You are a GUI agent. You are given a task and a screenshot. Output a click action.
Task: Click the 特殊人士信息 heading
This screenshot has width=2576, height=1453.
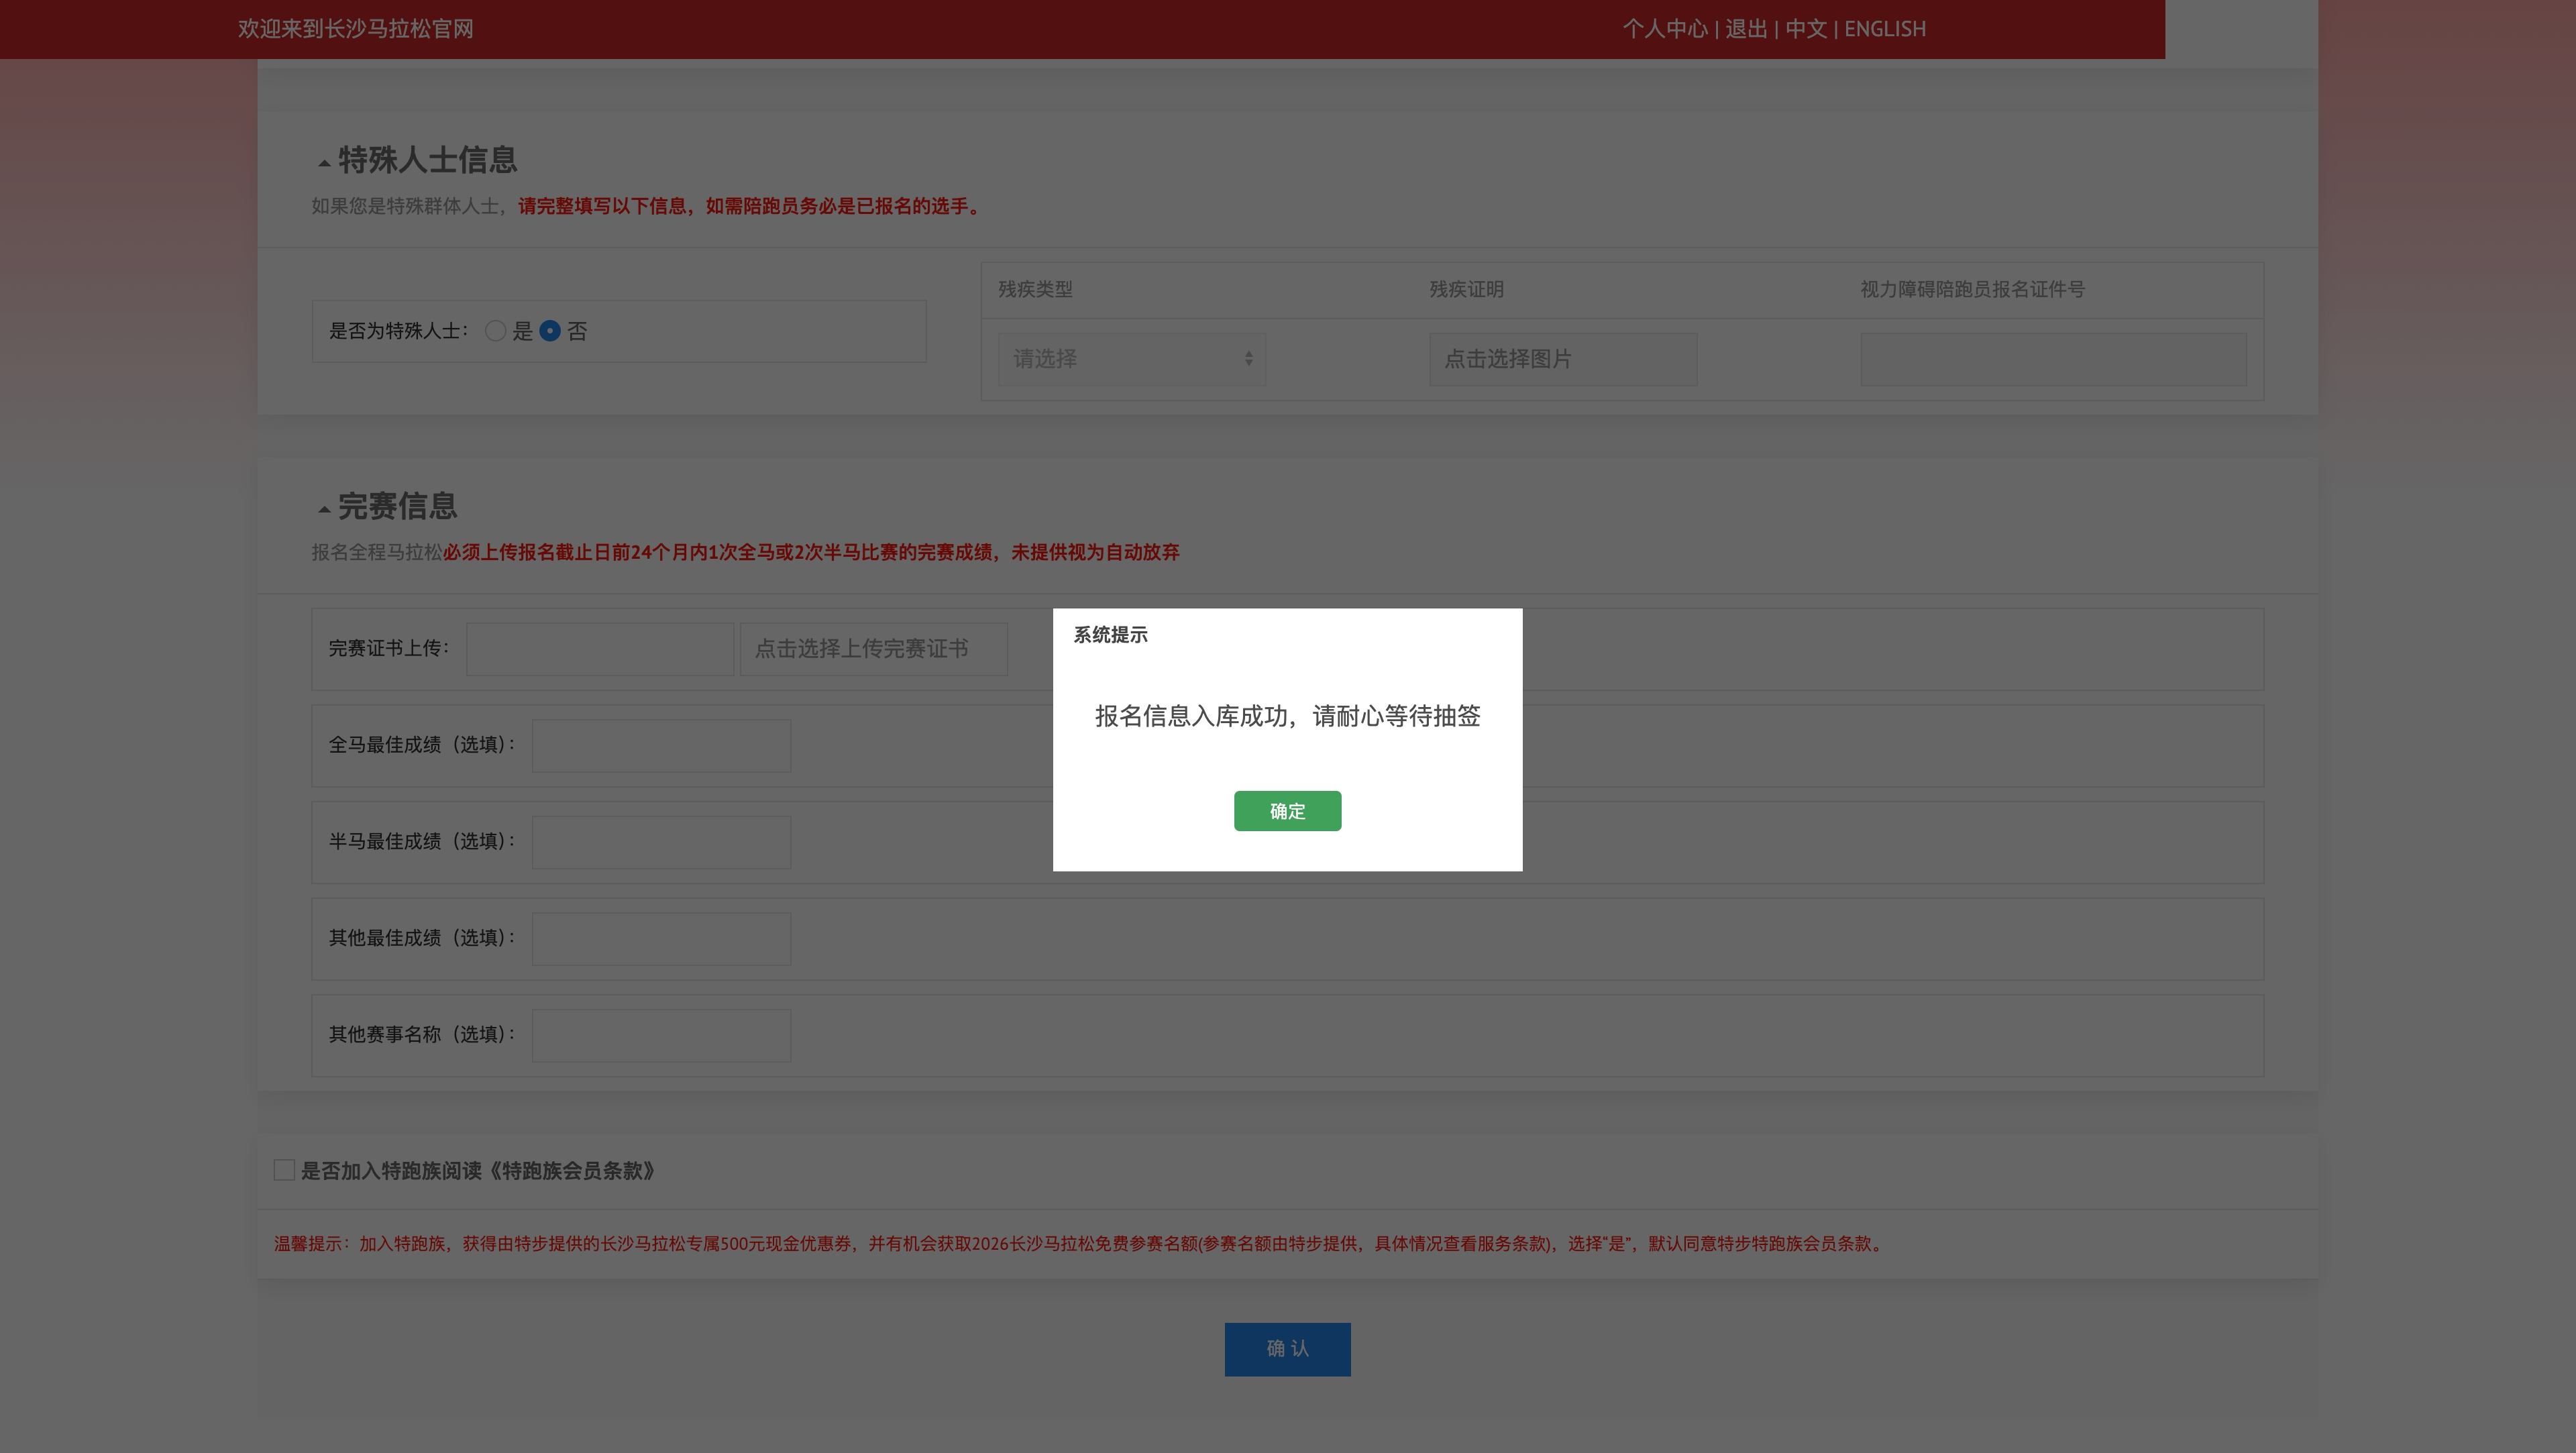pos(427,160)
